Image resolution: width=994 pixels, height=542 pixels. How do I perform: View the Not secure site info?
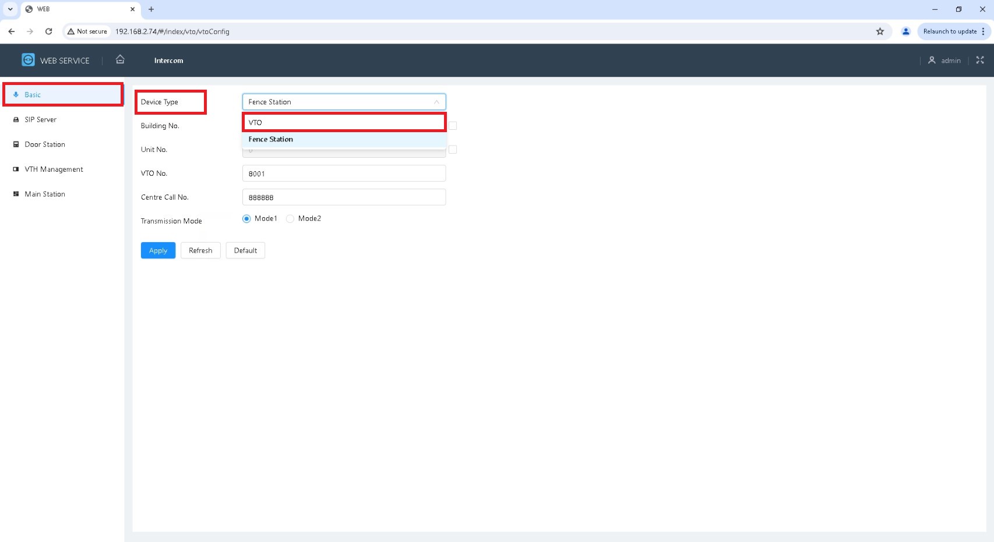tap(88, 31)
